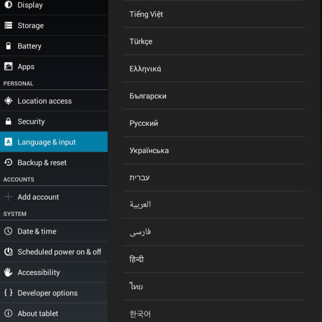Image resolution: width=322 pixels, height=322 pixels.
Task: Click the Storage icon in the sidebar
Action: click(x=8, y=25)
